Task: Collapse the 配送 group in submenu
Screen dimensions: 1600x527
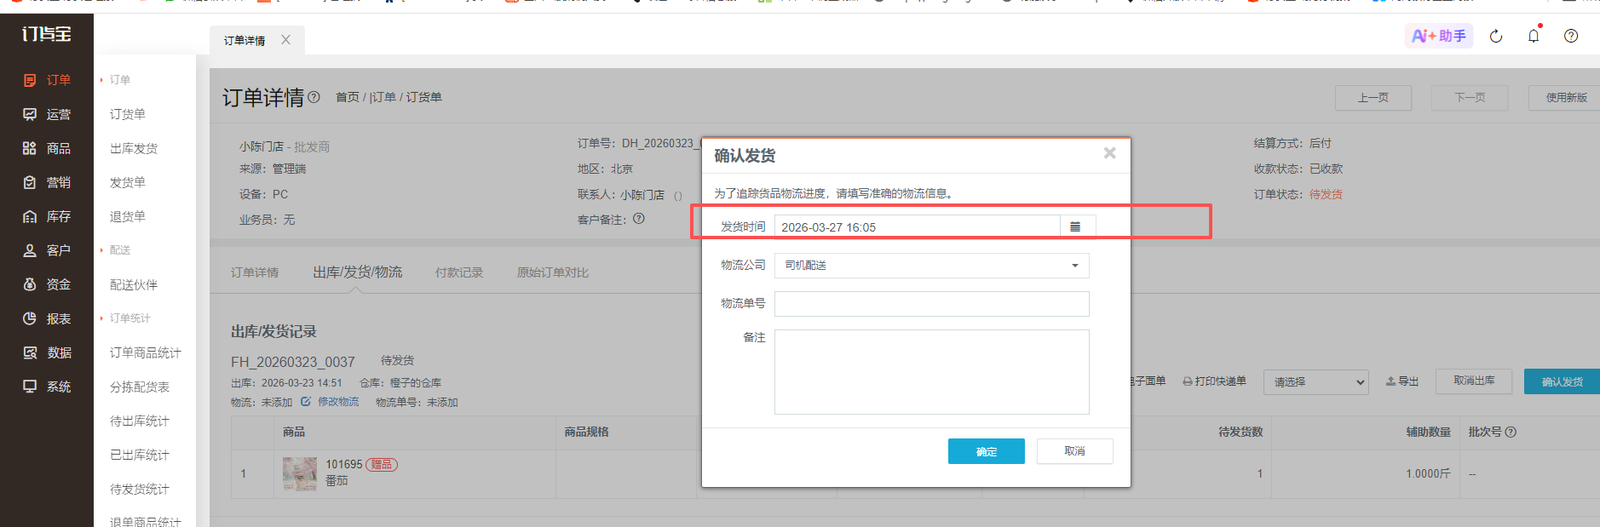Action: (116, 250)
